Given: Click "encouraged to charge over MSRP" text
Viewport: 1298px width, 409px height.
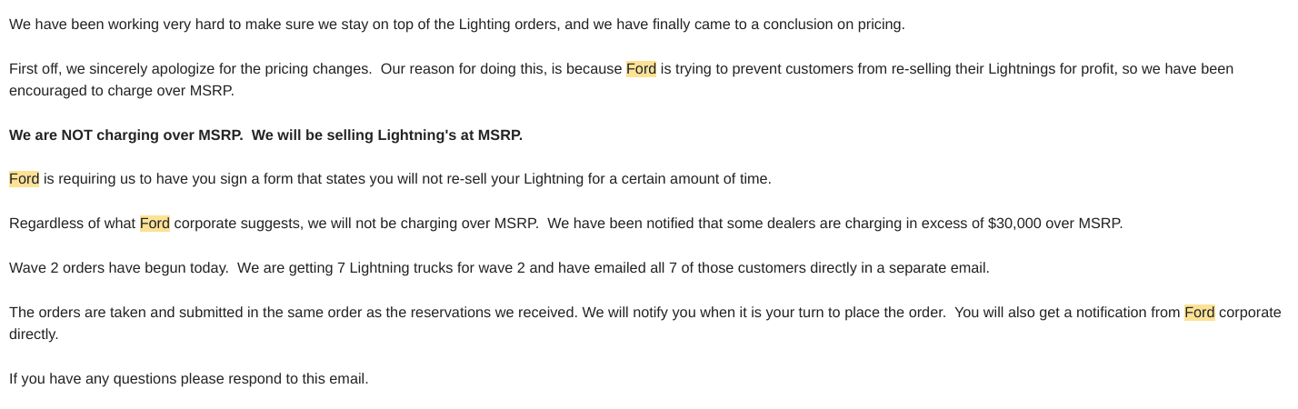Looking at the screenshot, I should coord(121,91).
